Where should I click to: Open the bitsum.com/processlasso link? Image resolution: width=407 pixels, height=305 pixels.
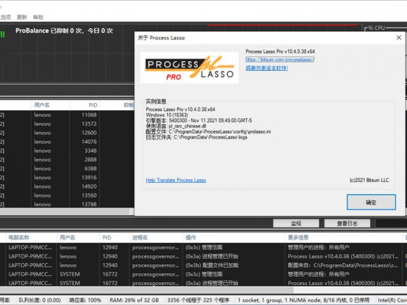click(x=280, y=60)
